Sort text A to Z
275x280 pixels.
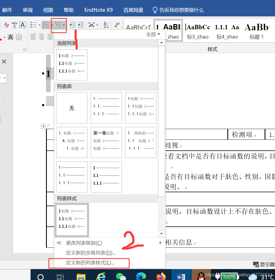[106, 25]
